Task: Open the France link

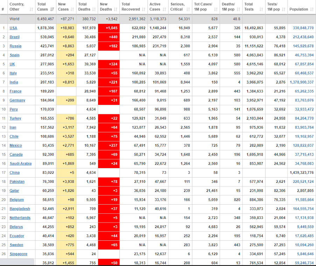Action: pyautogui.click(x=15, y=91)
